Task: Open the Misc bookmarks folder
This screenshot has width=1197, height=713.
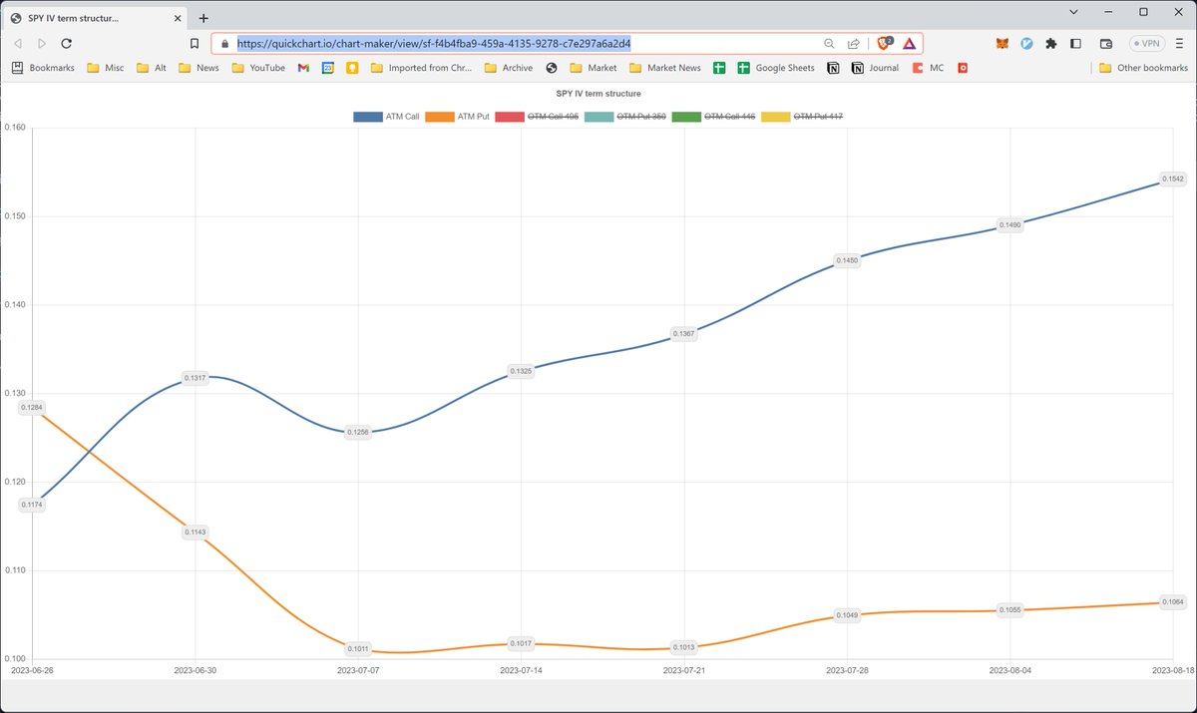Action: coord(105,68)
